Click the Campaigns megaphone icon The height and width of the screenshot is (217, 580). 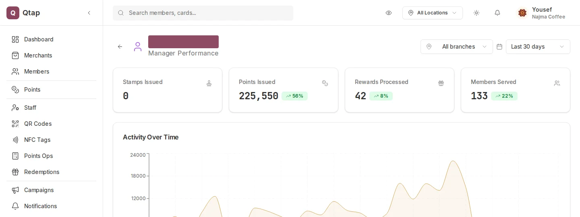point(15,190)
